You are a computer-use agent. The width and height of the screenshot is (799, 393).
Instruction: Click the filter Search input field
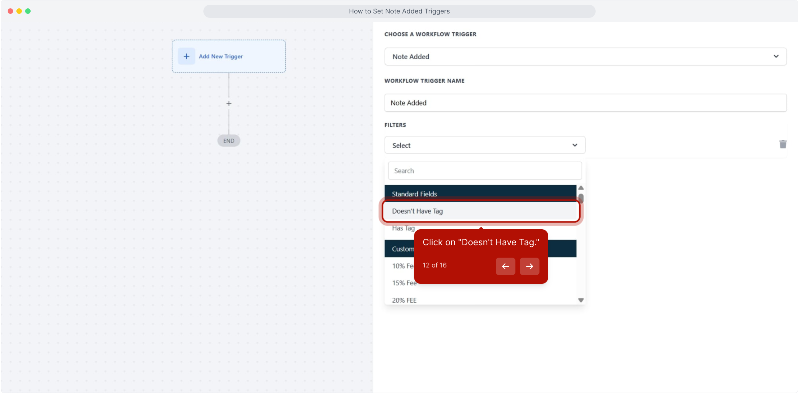click(484, 171)
